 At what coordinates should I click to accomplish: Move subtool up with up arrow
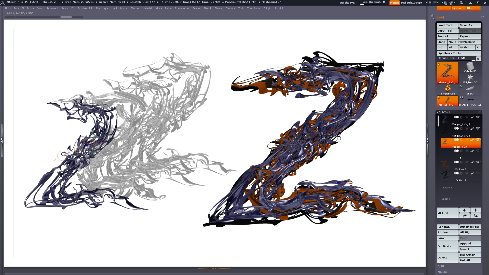point(464,210)
